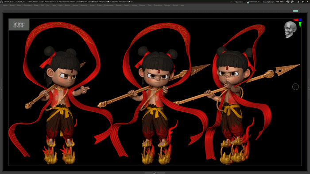Open the Brush menu
Image resolution: width=310 pixels, height=174 pixels.
[x=12, y=5]
